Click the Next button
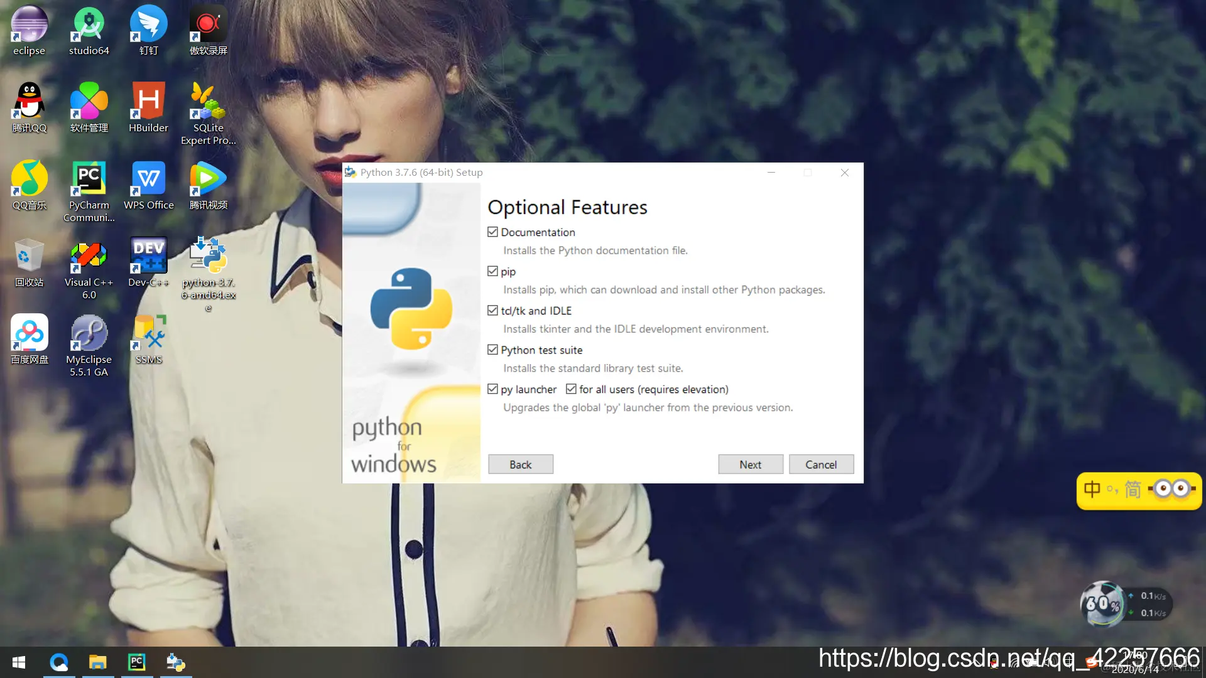The height and width of the screenshot is (678, 1206). [x=750, y=465]
